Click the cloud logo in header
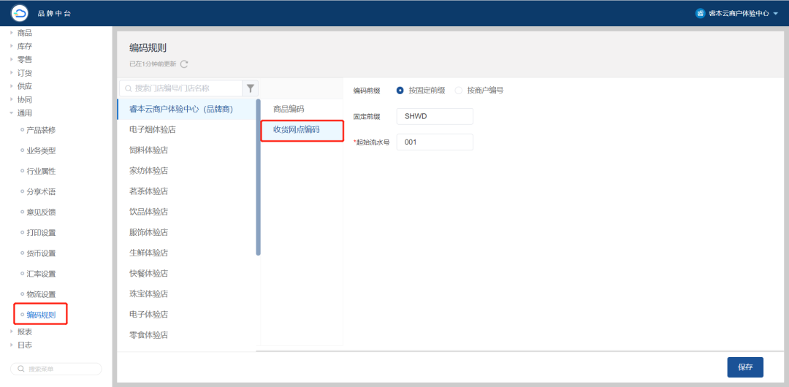Screen dimensions: 789x387 click(x=19, y=12)
